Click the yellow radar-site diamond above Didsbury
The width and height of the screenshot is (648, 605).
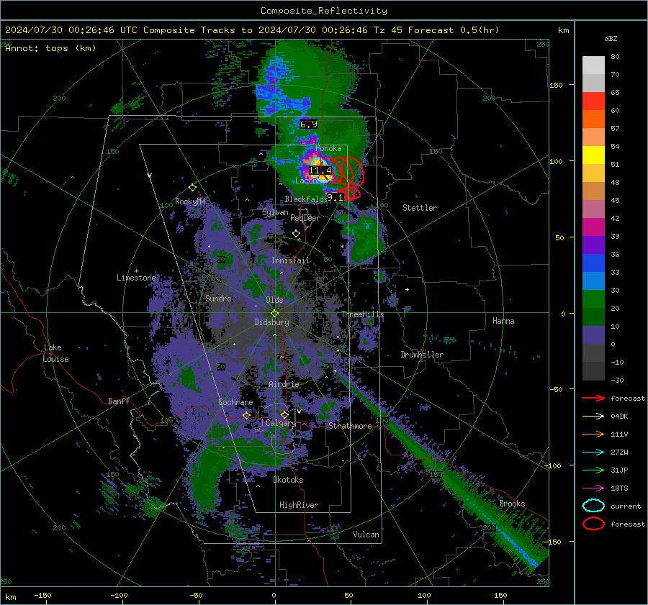[274, 314]
